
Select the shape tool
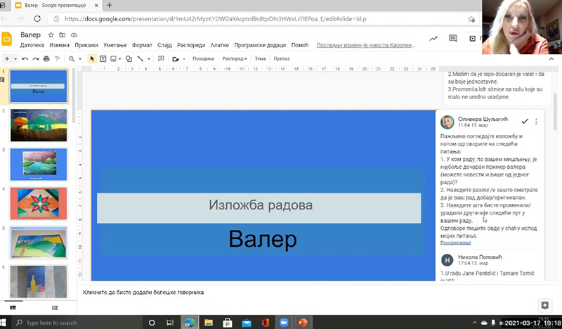129,58
